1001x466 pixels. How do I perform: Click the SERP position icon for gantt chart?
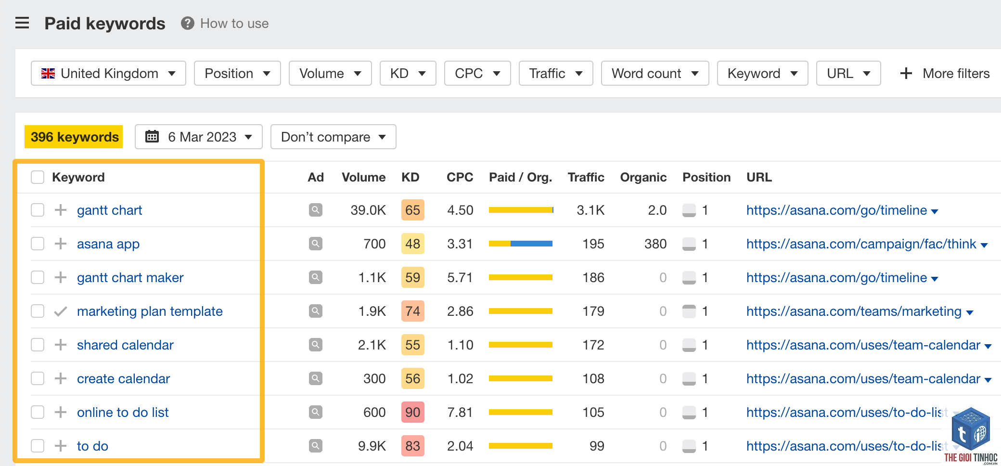[689, 210]
